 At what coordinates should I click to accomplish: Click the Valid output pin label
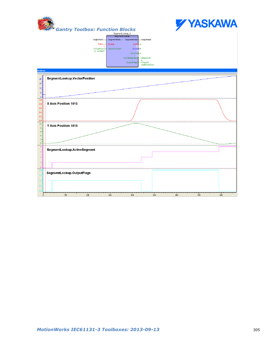coord(135,44)
